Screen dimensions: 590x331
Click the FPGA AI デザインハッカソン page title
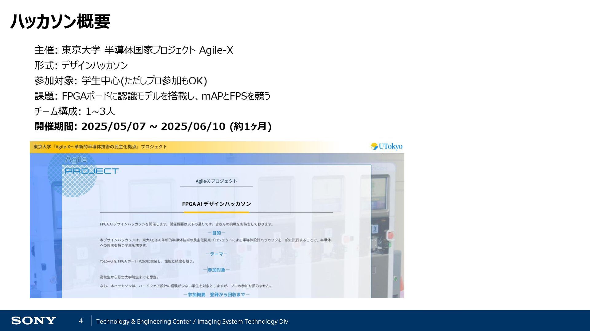pyautogui.click(x=216, y=204)
